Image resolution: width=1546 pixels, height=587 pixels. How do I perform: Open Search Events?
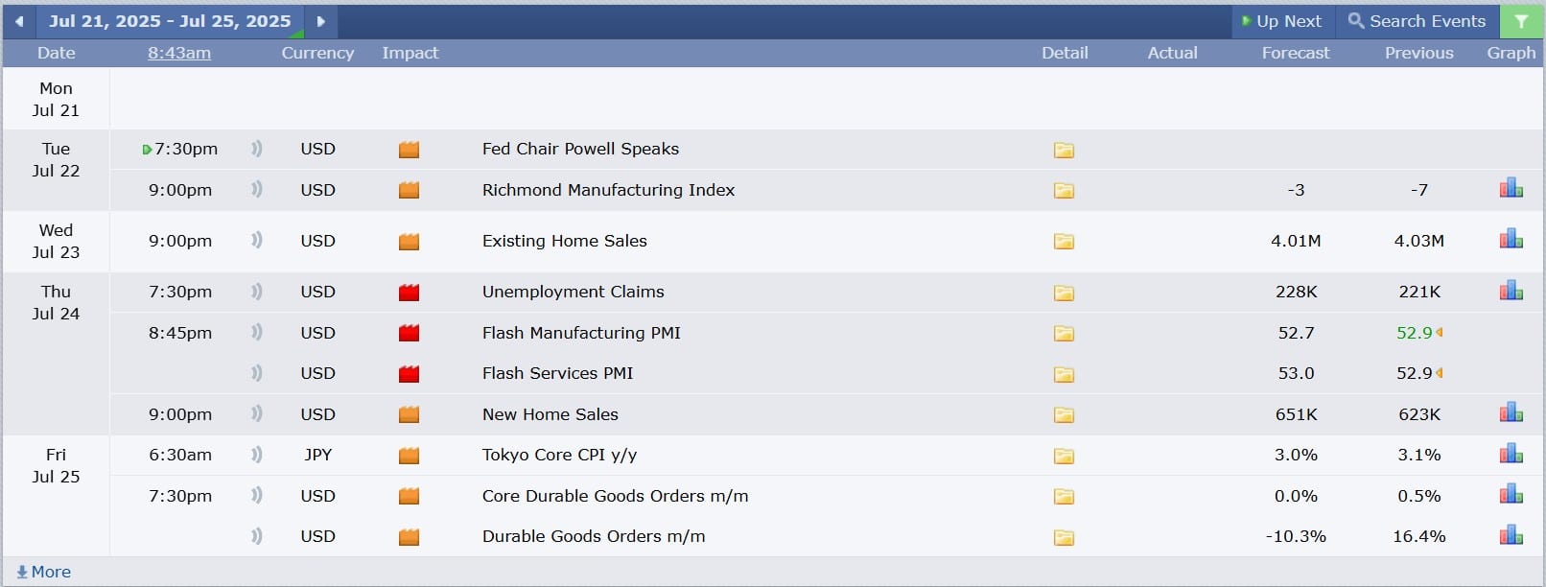click(x=1417, y=21)
